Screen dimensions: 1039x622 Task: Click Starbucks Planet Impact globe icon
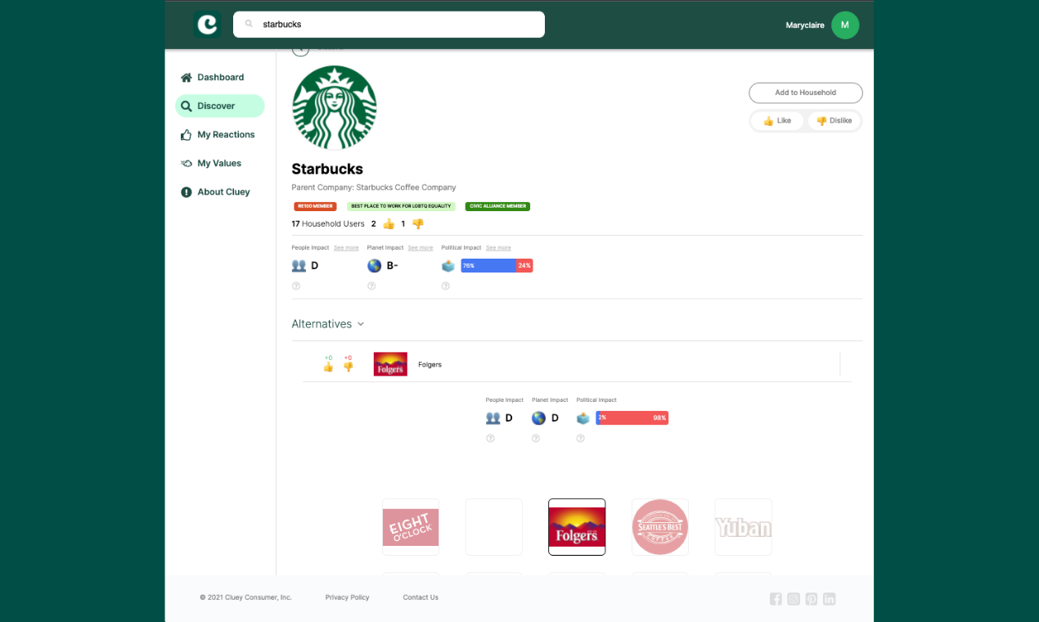[x=375, y=266]
